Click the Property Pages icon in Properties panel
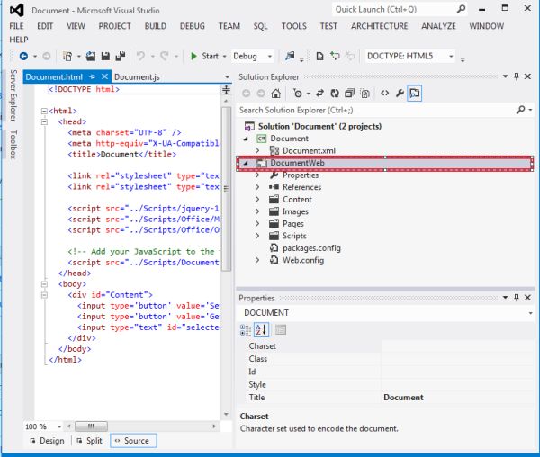Screen dimensions: 540x457 click(x=281, y=329)
